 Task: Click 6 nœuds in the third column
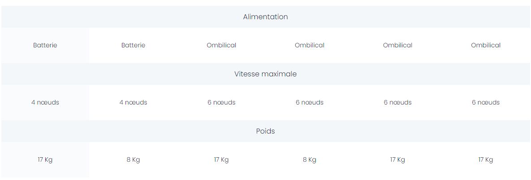click(x=221, y=102)
